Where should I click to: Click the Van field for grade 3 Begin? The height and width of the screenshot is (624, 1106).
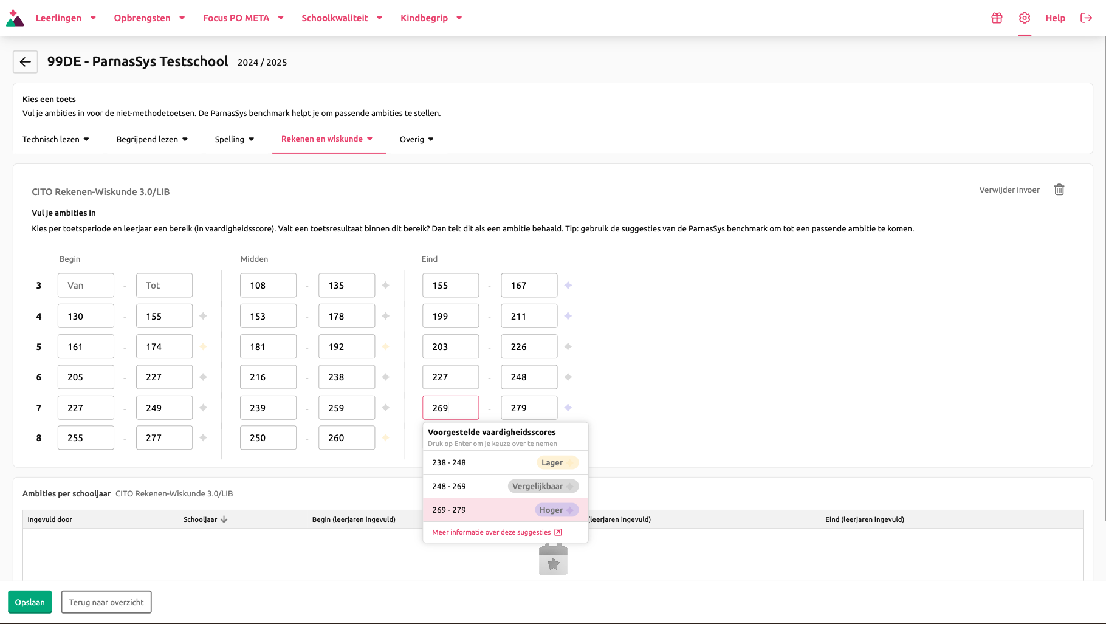tap(86, 285)
